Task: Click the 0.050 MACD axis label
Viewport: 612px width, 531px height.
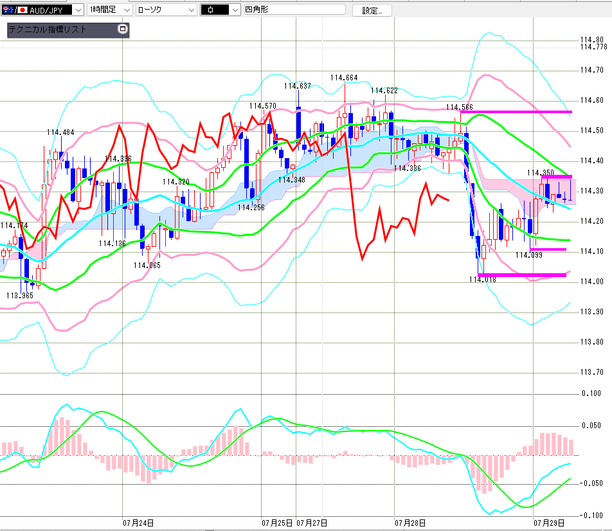Action: pos(591,426)
